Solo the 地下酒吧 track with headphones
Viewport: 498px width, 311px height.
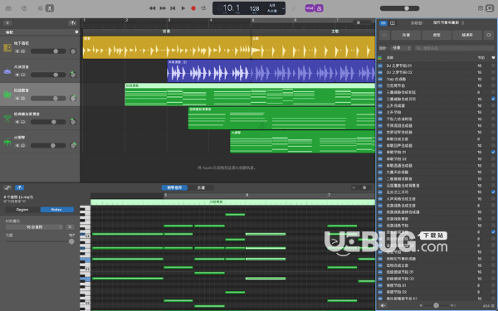23,51
